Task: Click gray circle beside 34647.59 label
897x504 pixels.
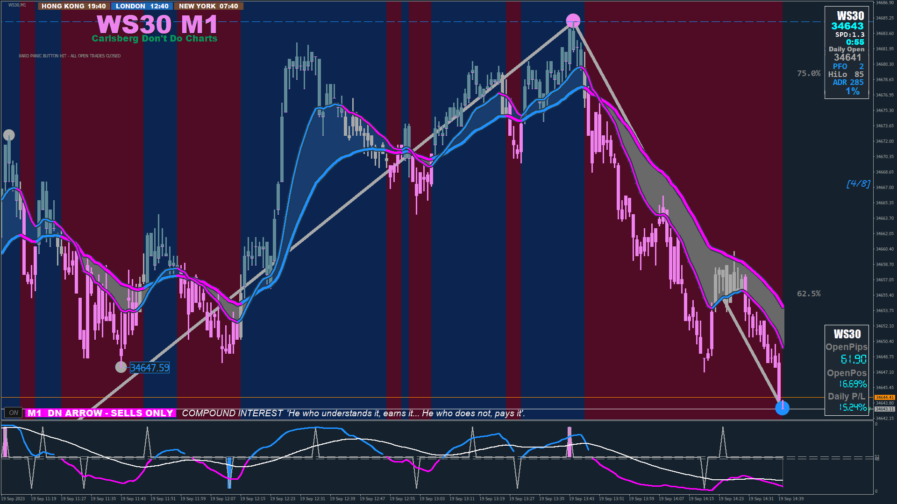Action: coord(121,367)
